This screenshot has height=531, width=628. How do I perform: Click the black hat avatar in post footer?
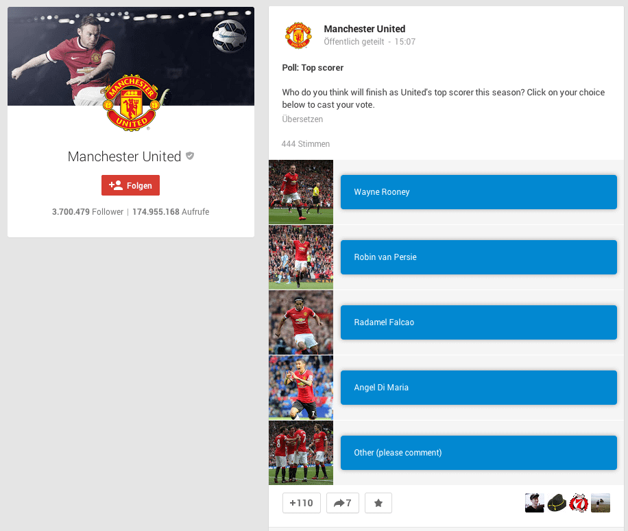point(557,503)
